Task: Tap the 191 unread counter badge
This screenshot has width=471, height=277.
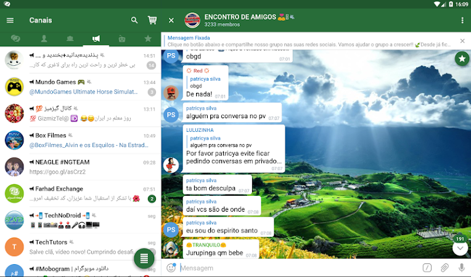Action: tap(460, 239)
